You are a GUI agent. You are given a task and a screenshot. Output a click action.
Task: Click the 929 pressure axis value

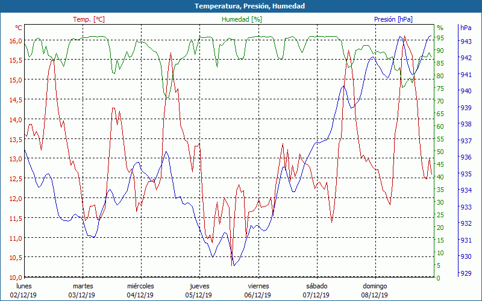point(466,273)
